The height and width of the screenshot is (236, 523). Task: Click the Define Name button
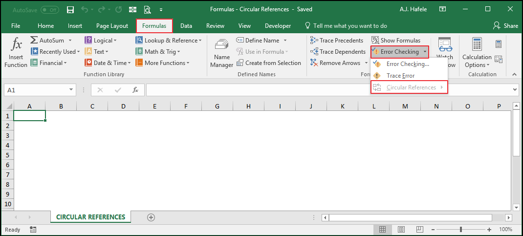(x=258, y=41)
